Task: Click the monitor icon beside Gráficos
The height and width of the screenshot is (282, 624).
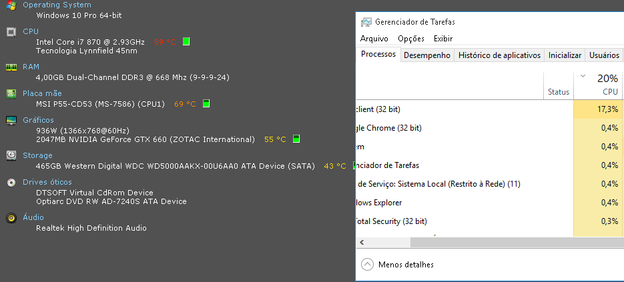Action: coord(11,121)
